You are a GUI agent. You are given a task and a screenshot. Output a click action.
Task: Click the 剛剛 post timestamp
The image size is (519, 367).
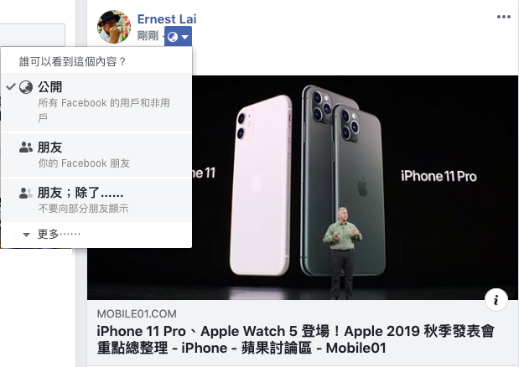coord(148,36)
